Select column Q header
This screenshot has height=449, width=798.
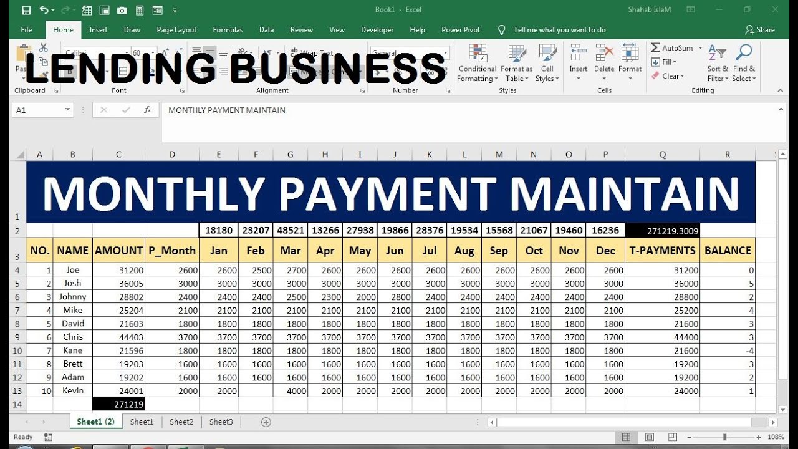(x=662, y=155)
